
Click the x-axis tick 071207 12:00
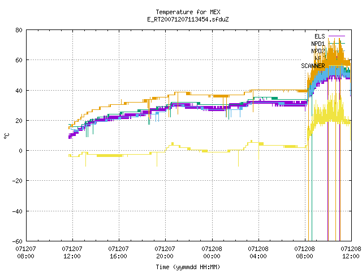click(72, 253)
